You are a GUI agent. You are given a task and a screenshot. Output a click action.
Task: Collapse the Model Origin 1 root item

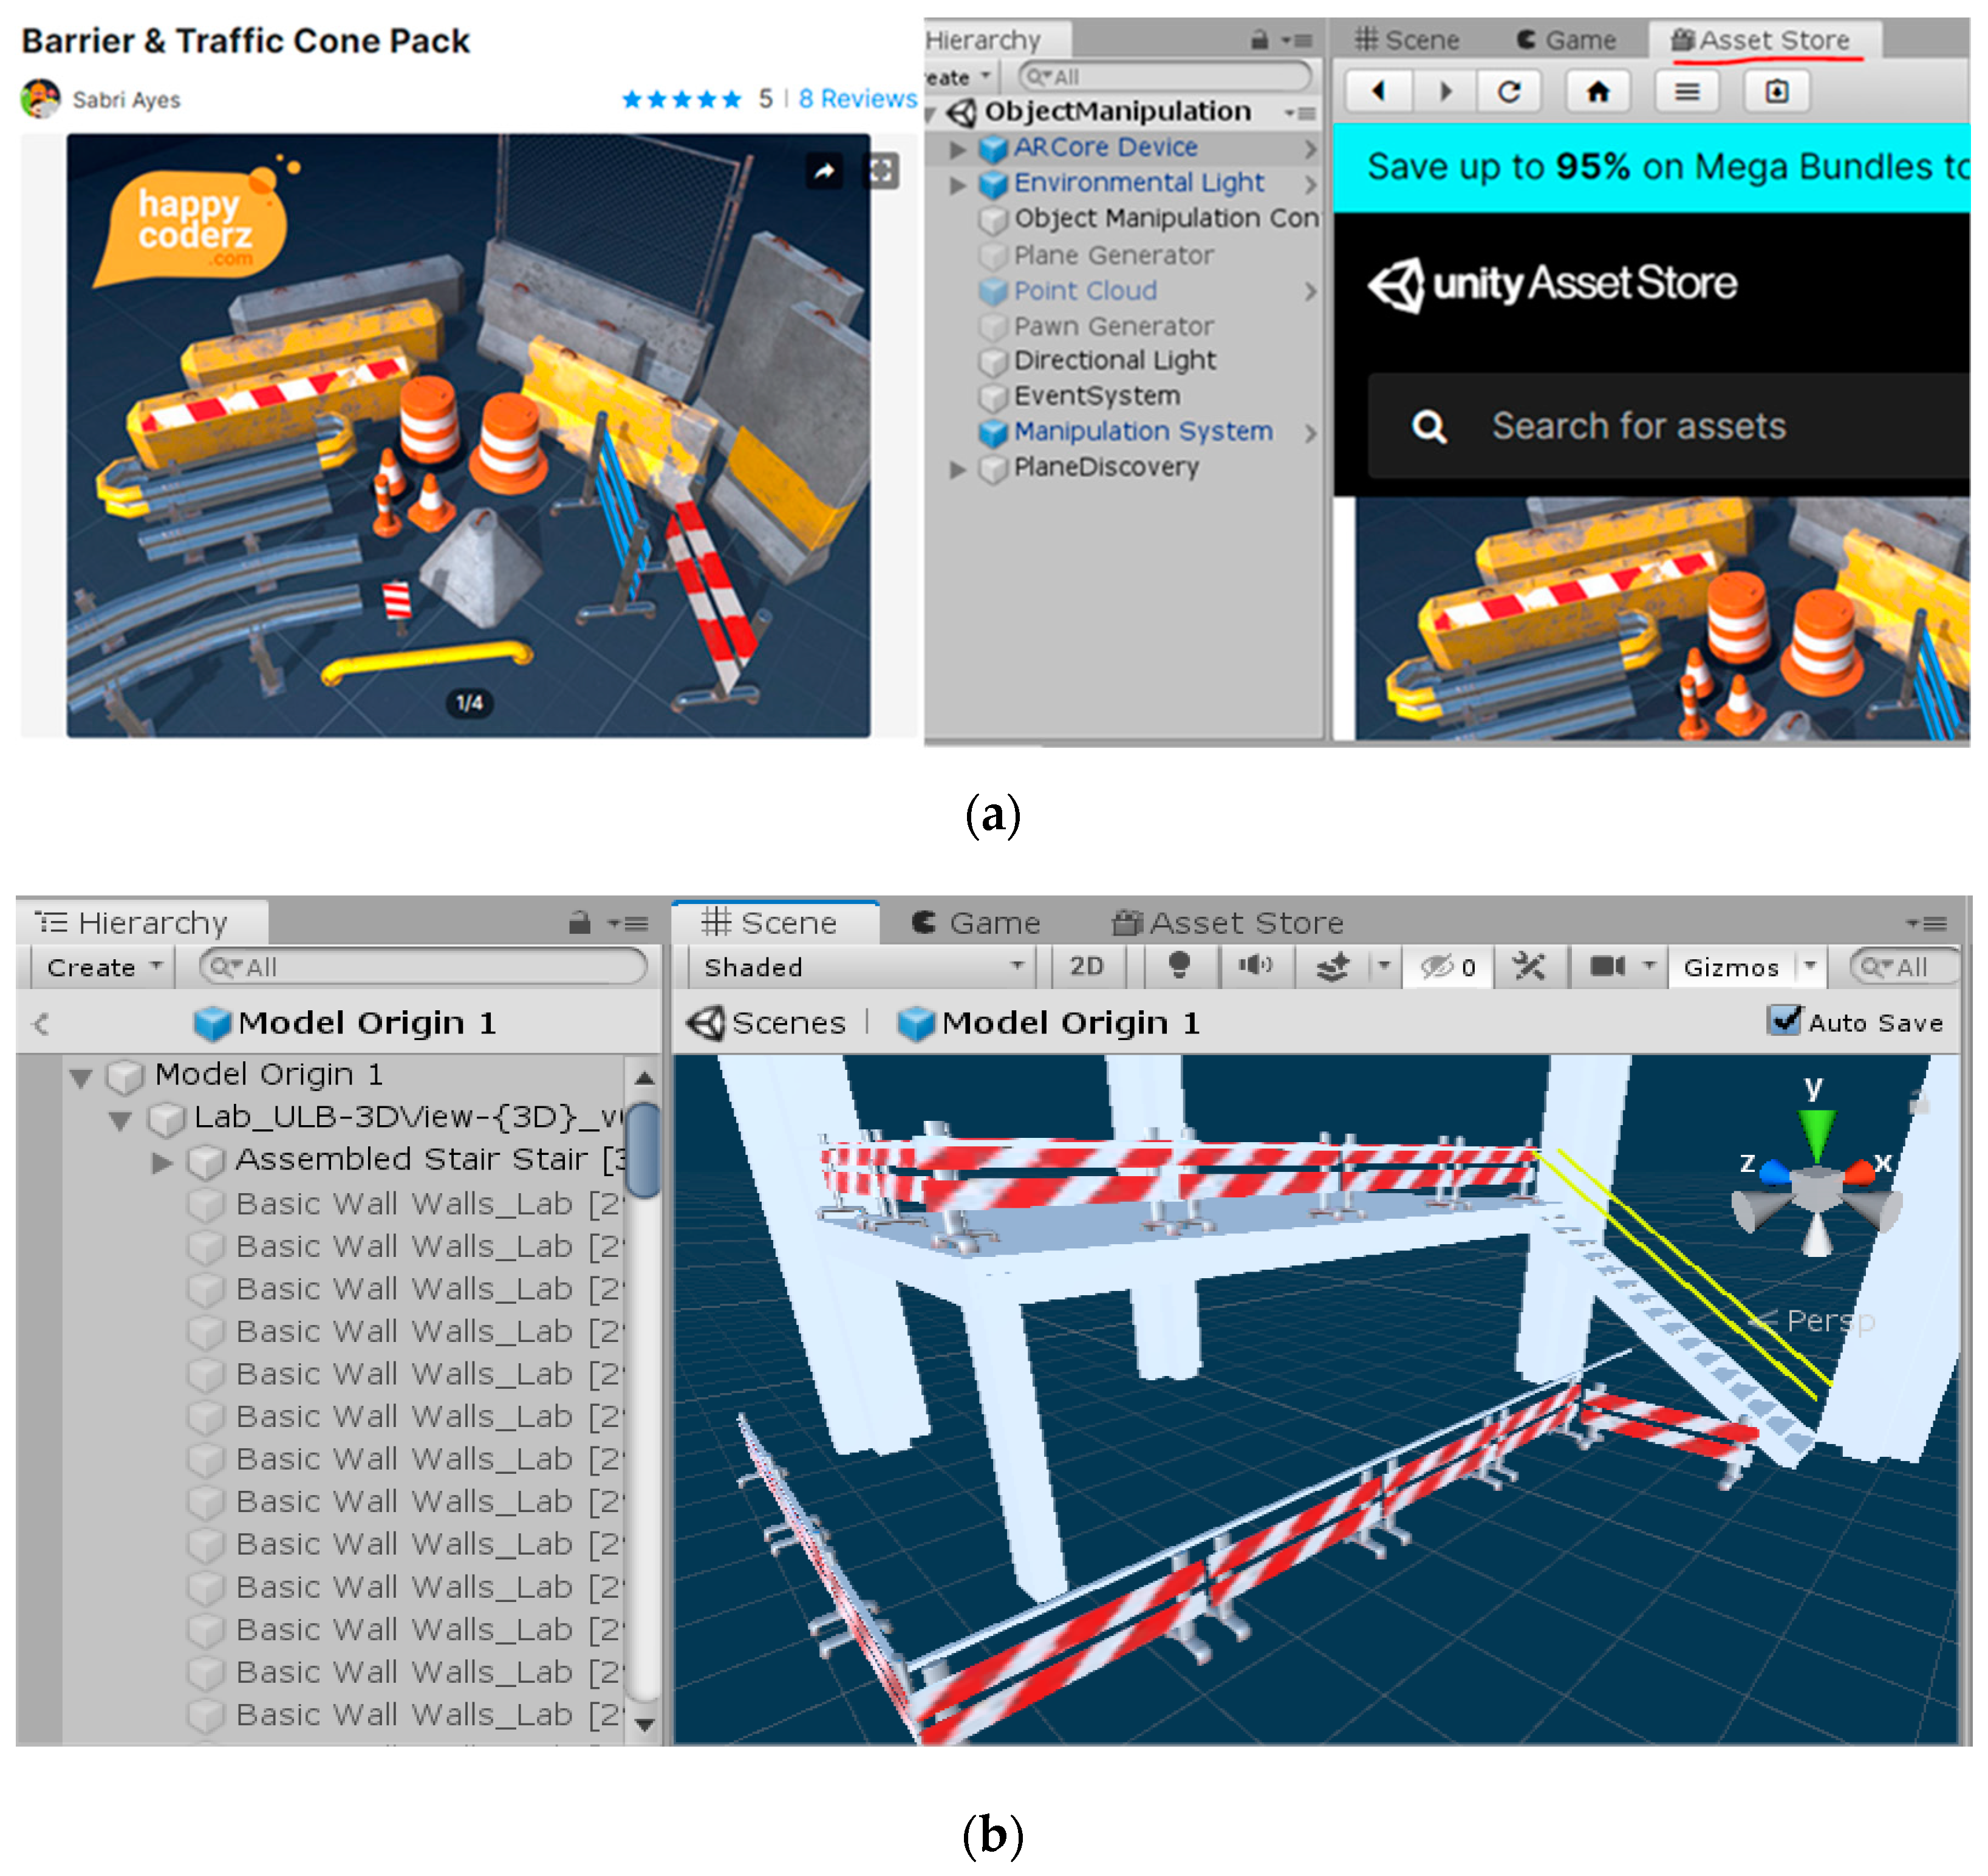(x=81, y=1077)
